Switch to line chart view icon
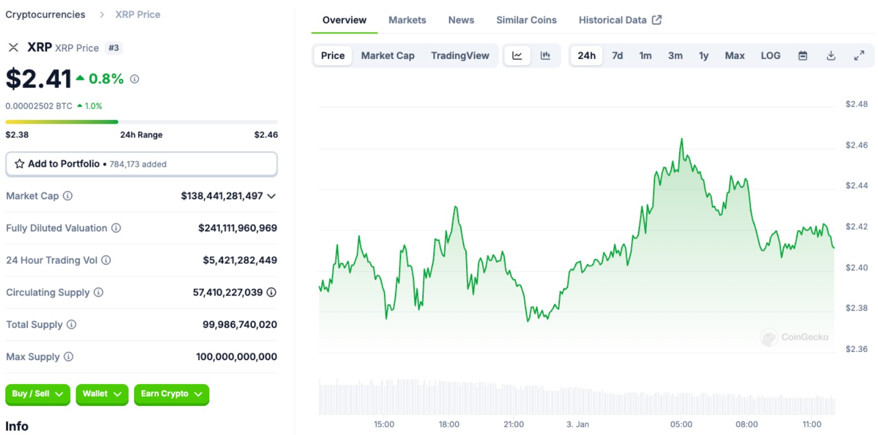This screenshot has height=435, width=878. click(517, 55)
